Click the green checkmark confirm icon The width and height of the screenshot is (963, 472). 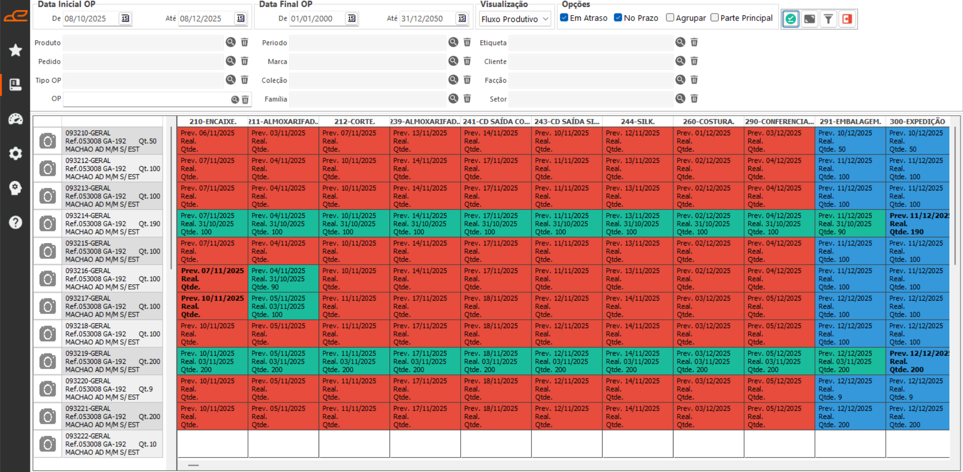(x=790, y=19)
